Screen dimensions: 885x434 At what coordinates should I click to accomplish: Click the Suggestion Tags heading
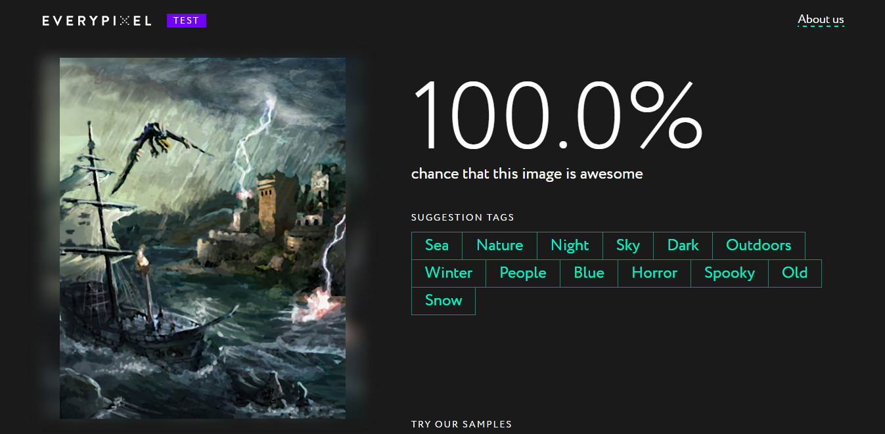(x=463, y=217)
